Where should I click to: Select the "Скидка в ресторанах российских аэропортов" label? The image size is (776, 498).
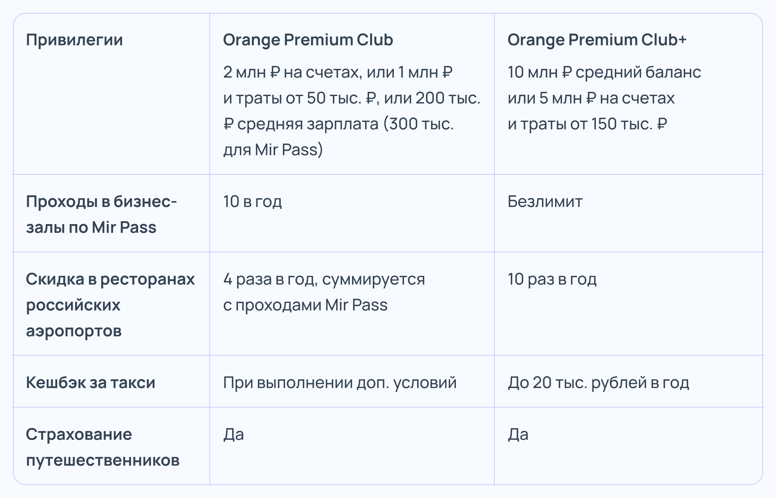[x=110, y=305]
